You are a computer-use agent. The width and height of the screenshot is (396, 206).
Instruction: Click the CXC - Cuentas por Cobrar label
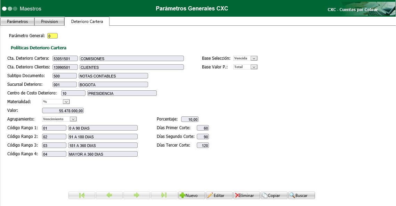point(353,10)
